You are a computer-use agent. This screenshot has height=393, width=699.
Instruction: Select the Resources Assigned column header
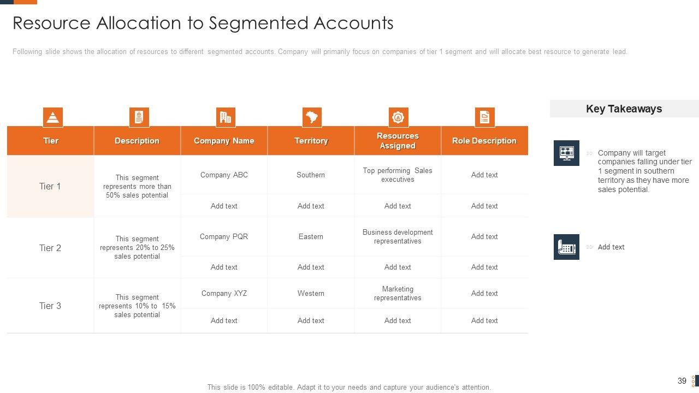click(398, 141)
